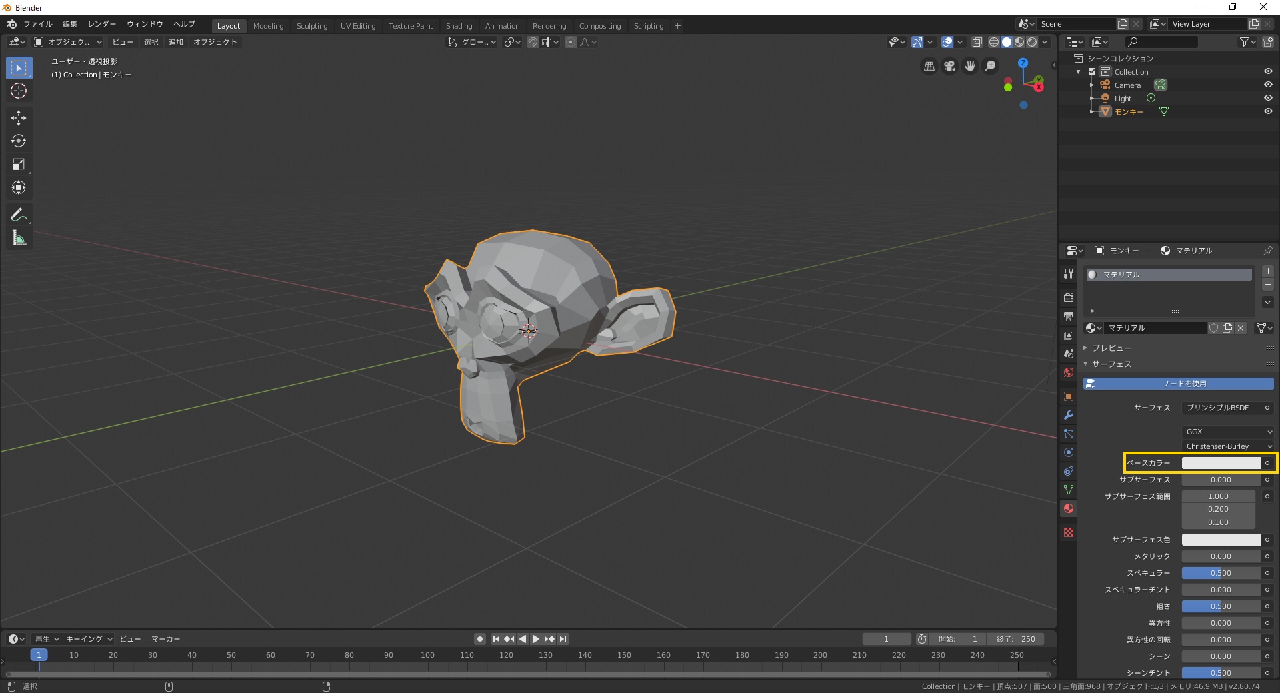Image resolution: width=1280 pixels, height=693 pixels.
Task: Play the animation forward
Action: [x=536, y=639]
